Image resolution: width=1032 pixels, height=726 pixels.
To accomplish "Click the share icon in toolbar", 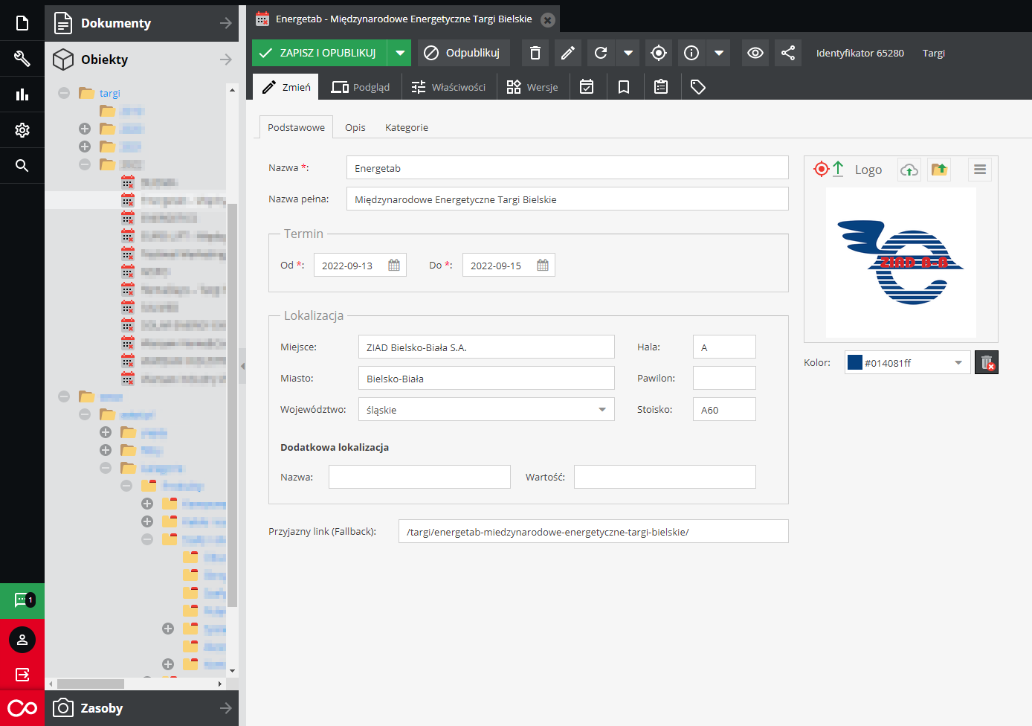I will coord(788,53).
